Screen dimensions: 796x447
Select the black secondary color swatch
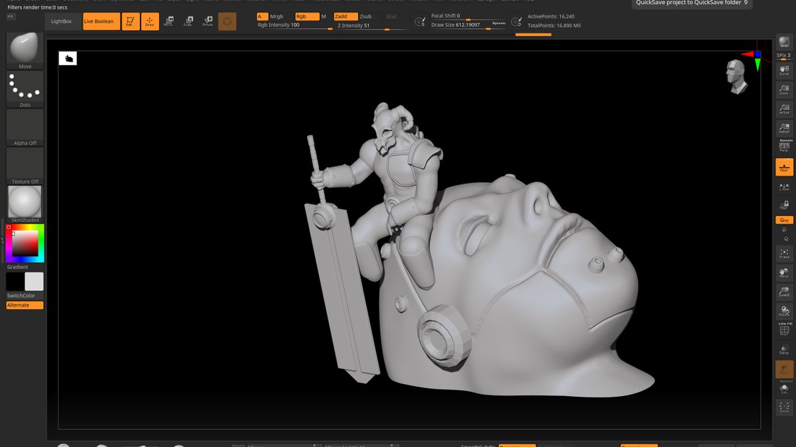[x=15, y=281]
